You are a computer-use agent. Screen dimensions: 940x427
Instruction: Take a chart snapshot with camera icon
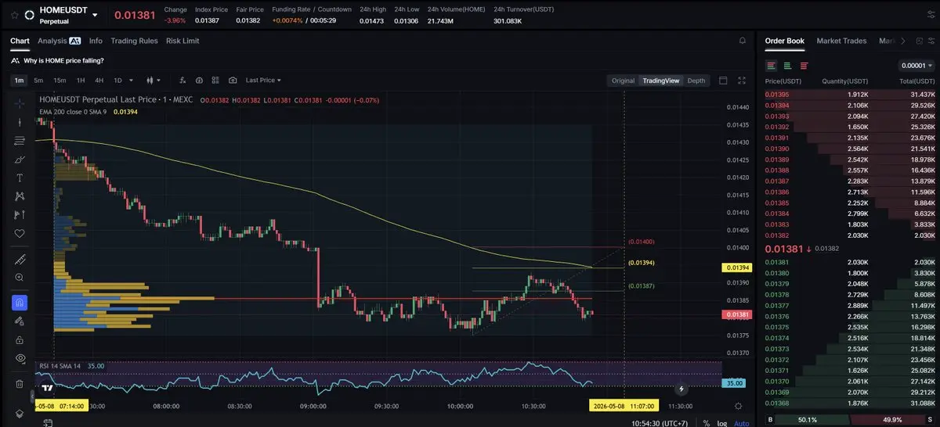233,80
